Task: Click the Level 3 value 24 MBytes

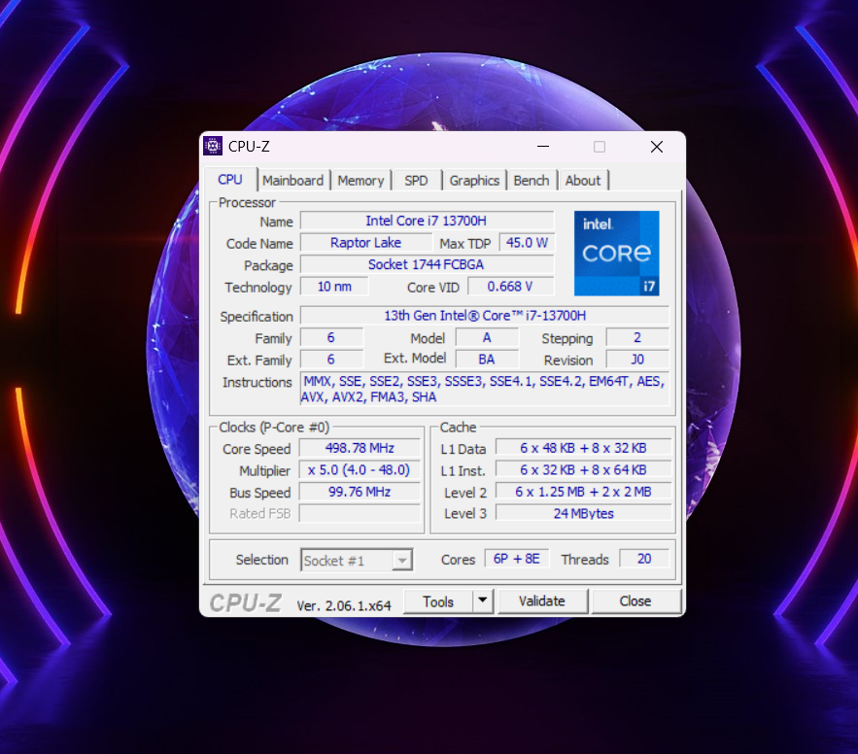Action: 583,513
